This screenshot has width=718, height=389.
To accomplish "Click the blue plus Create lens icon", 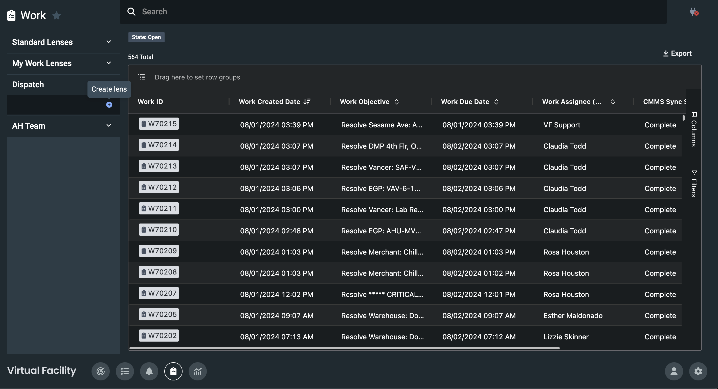I will (109, 105).
